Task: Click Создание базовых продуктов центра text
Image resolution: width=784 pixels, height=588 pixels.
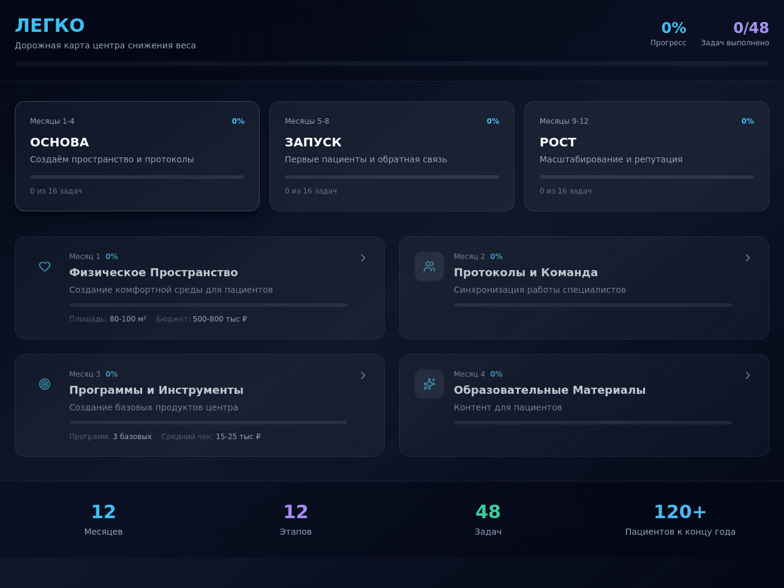Action: [x=154, y=407]
